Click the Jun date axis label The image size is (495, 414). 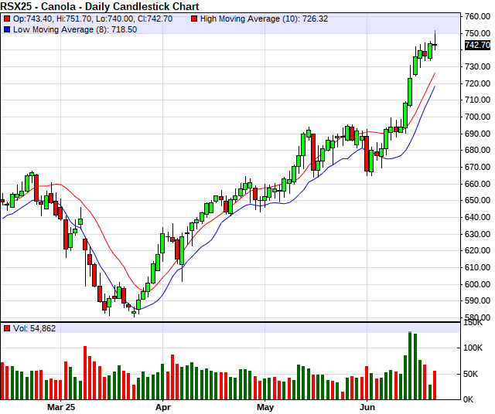pos(367,406)
